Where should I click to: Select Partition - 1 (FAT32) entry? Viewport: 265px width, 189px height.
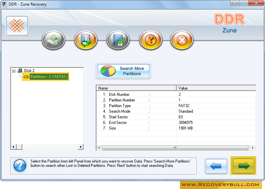click(49, 77)
